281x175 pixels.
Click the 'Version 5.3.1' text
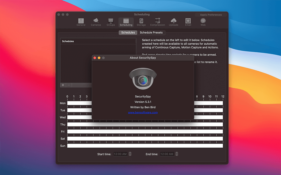pyautogui.click(x=143, y=102)
